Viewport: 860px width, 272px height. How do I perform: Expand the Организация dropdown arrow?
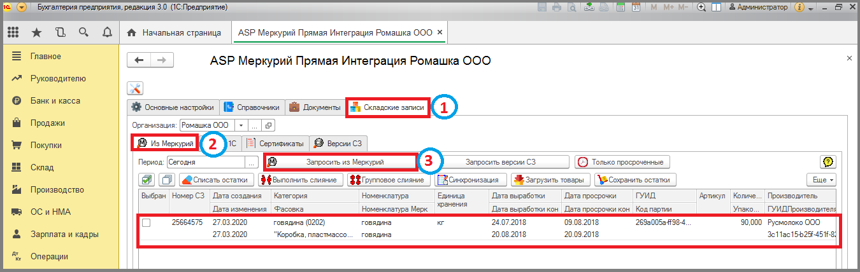coord(241,125)
